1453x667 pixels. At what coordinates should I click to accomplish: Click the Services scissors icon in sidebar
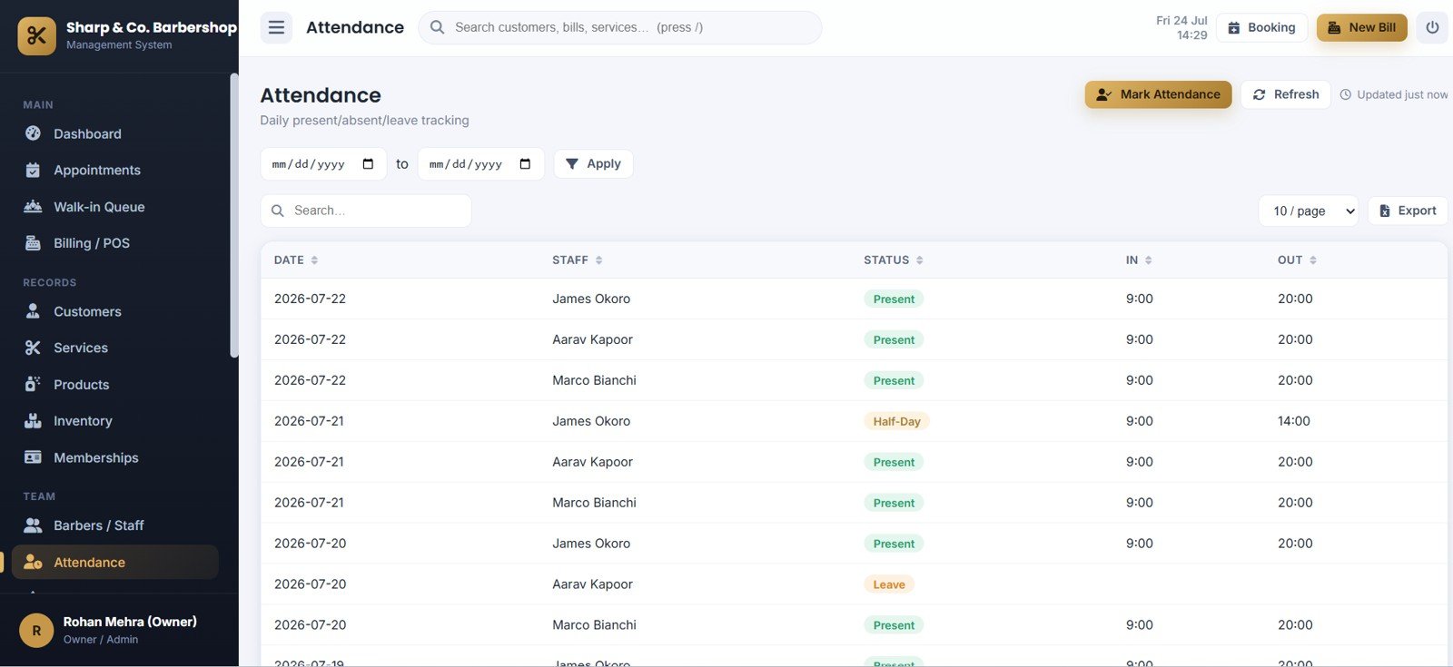tap(33, 348)
